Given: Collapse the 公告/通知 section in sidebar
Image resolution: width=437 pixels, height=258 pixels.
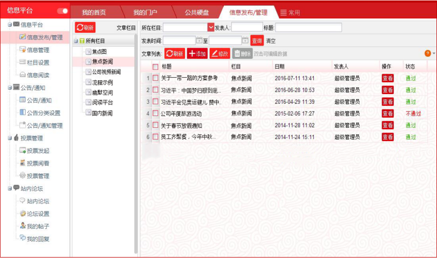Looking at the screenshot, I should 10,87.
